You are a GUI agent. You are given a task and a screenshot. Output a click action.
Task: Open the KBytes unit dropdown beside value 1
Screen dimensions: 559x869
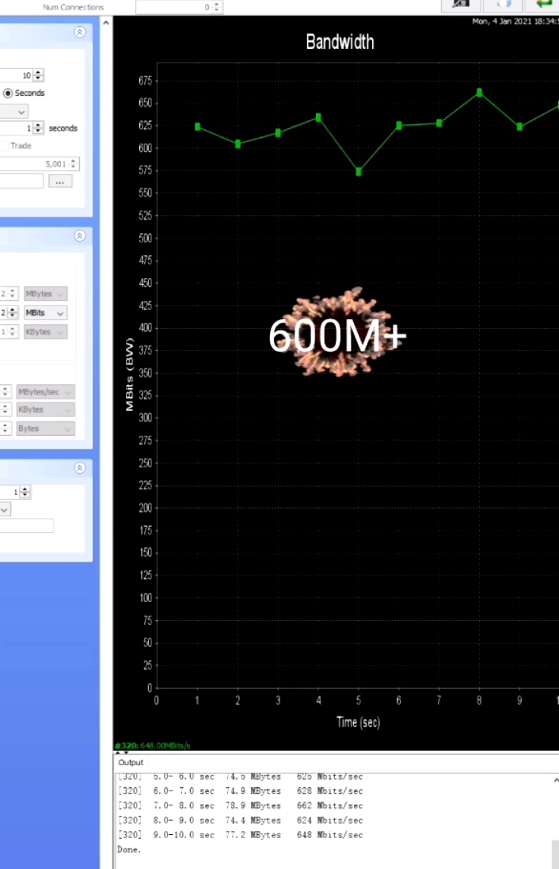45,332
